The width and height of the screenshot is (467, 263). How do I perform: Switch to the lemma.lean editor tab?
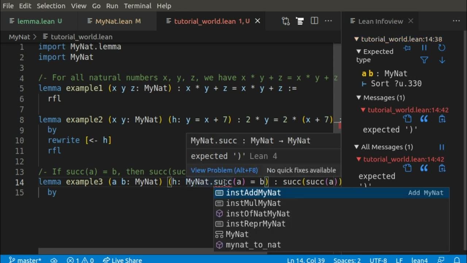pos(36,21)
